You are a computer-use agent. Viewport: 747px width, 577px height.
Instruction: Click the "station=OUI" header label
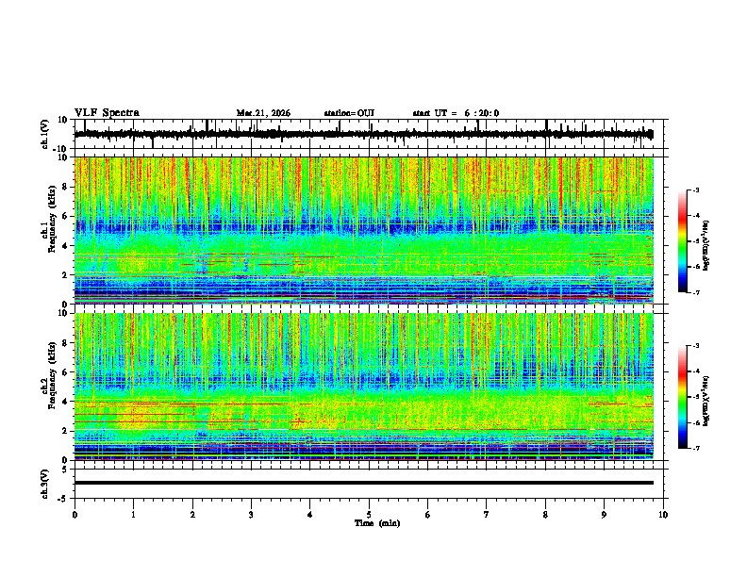pyautogui.click(x=349, y=113)
